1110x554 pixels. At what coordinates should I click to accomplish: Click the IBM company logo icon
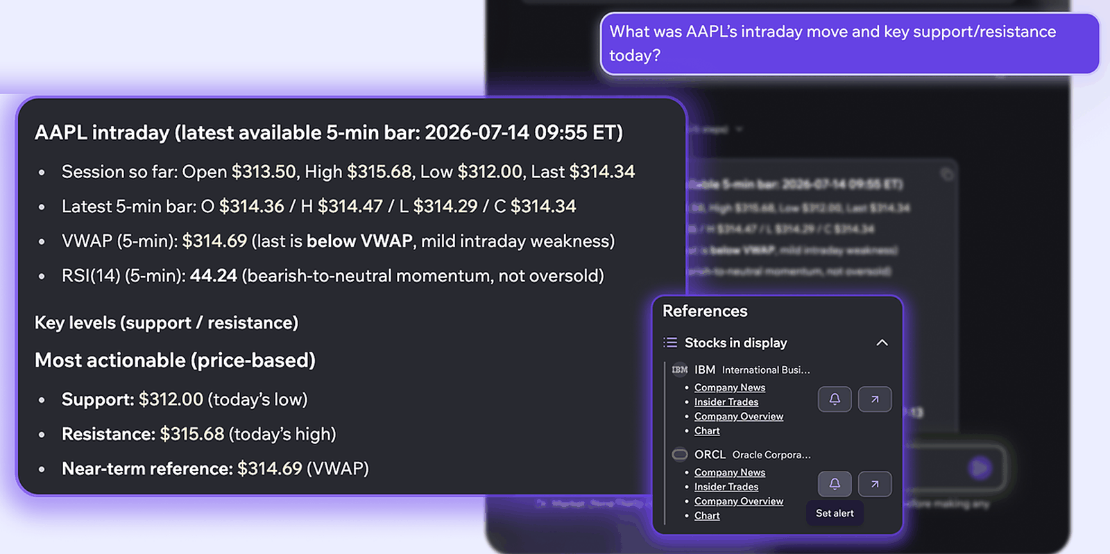(x=680, y=370)
